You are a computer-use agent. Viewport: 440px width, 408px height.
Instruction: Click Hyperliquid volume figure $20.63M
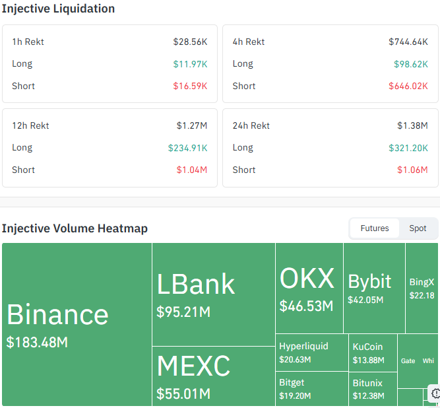click(x=295, y=359)
